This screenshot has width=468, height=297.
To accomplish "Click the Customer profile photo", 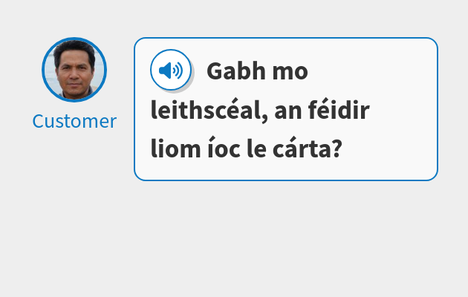I will coord(74,70).
